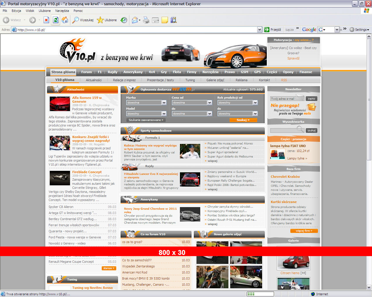Open the Wstecz history dropdown arrow
The height and width of the screenshot is (297, 372).
(24, 20)
